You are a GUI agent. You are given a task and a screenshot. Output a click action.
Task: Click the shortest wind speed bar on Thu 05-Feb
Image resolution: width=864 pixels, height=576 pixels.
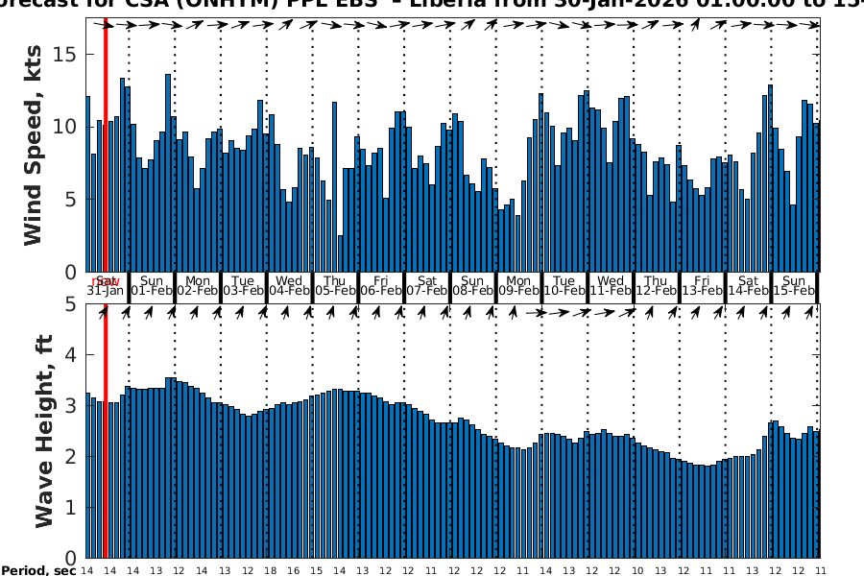[x=341, y=253]
